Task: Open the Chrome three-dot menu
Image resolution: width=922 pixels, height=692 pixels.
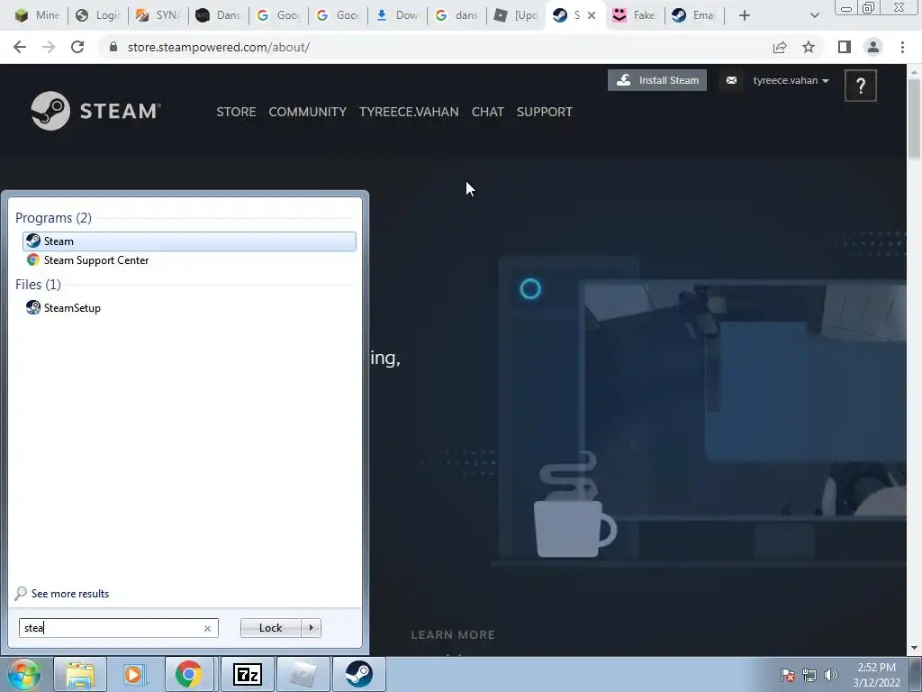Action: (x=902, y=47)
